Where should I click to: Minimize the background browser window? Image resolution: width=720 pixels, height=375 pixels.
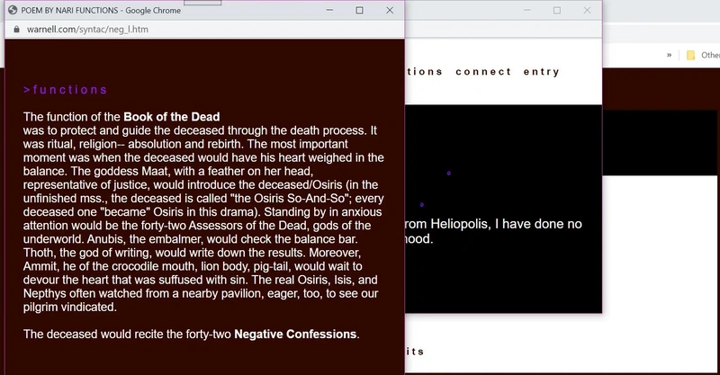(527, 10)
